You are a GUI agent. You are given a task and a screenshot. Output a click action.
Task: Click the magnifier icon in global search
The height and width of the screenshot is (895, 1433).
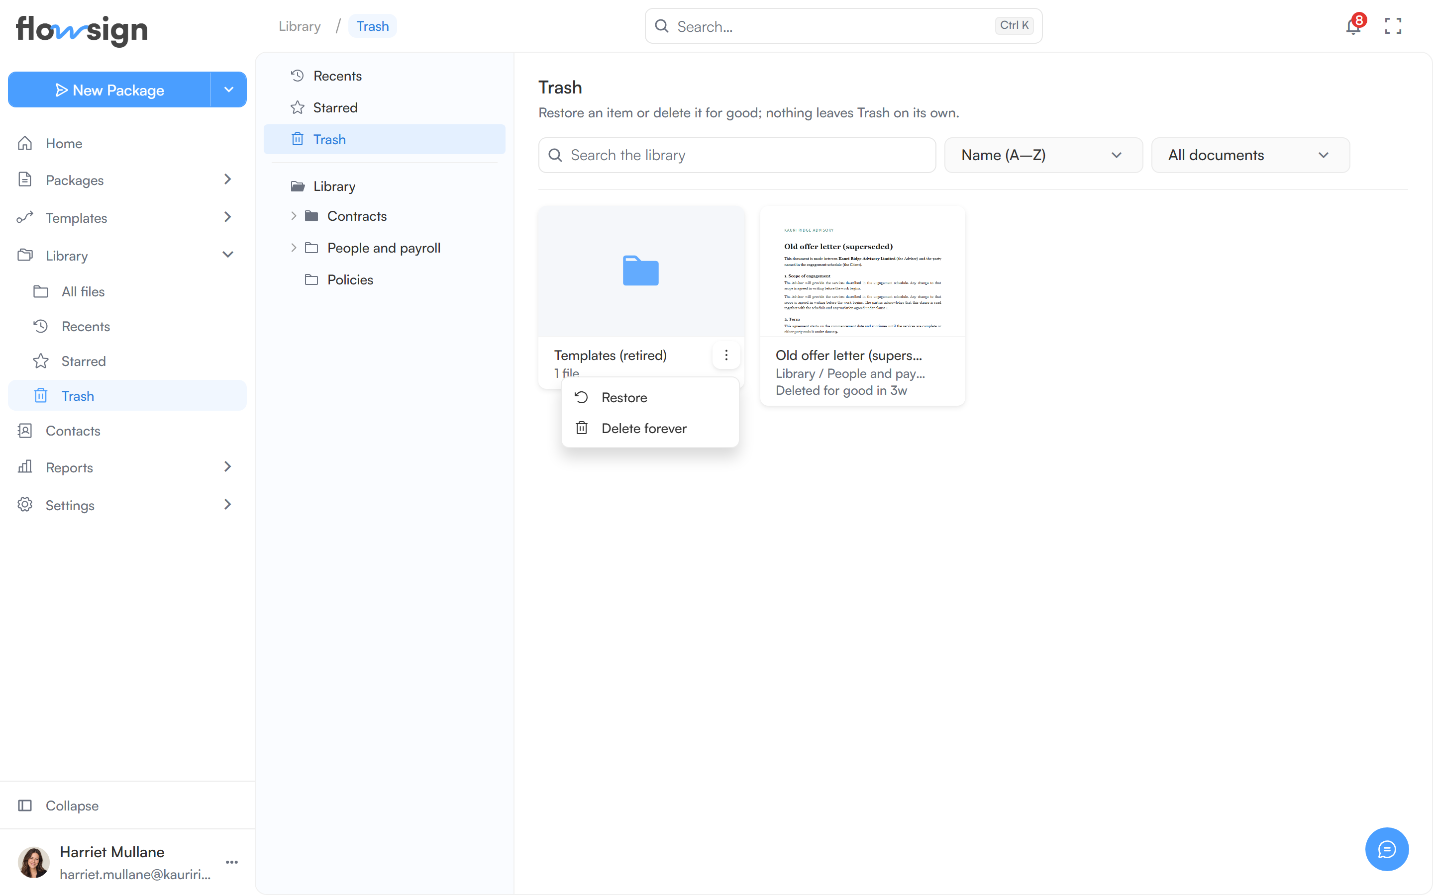click(661, 26)
